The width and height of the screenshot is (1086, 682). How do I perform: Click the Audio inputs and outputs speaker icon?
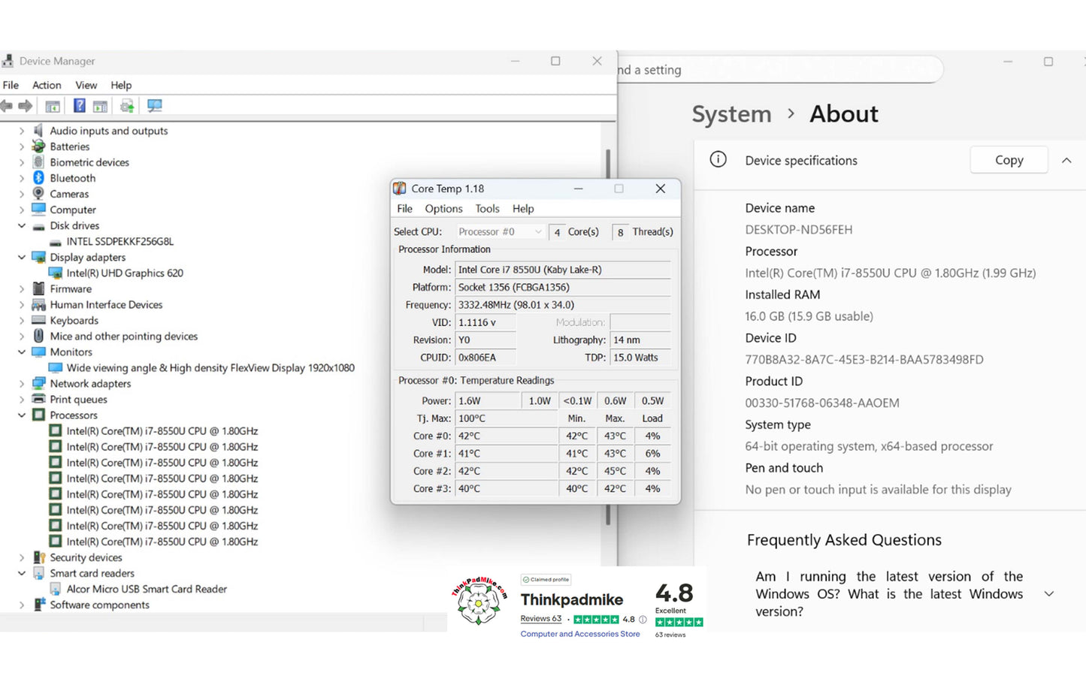[x=39, y=131]
